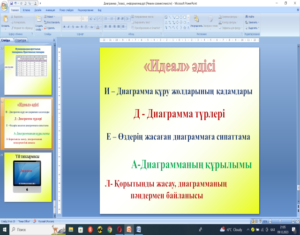Click the zoom slider handle
Image resolution: width=300 pixels, height=235 pixels.
coord(280,221)
